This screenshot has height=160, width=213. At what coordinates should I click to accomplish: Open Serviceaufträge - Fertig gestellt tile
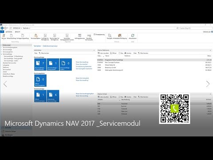pos(53,64)
